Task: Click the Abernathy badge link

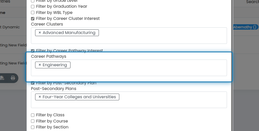Action: (246, 27)
